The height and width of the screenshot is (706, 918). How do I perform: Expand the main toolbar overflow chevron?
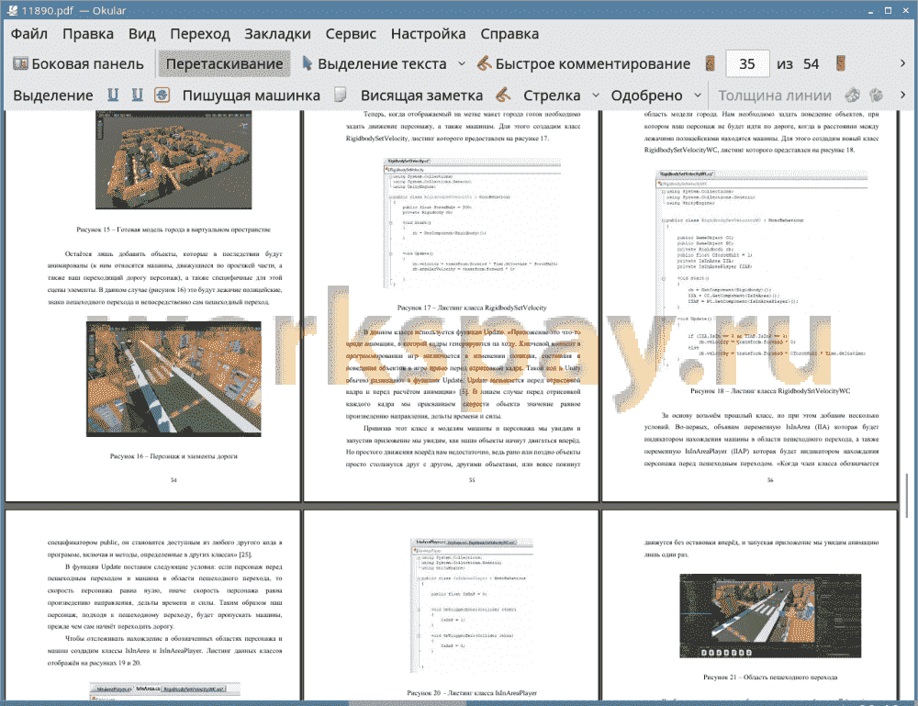tap(902, 63)
